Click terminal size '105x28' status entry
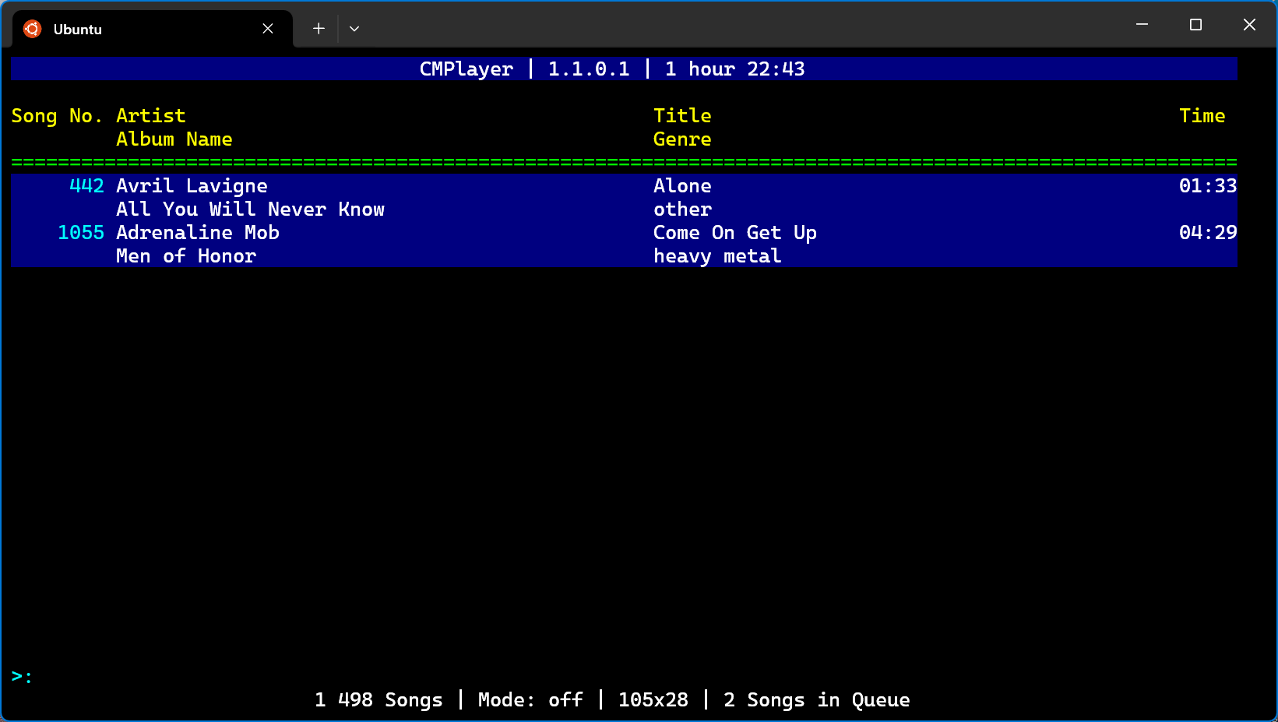1278x722 pixels. point(653,700)
